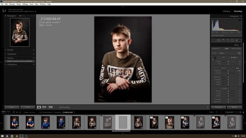Toggle Original Photo checkbox under histogram
The height and width of the screenshot is (138, 246).
click(x=213, y=36)
